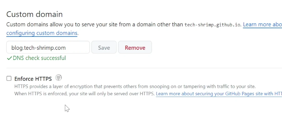
Task: Click the bold Enforce HTTPS label text
Action: click(x=33, y=79)
